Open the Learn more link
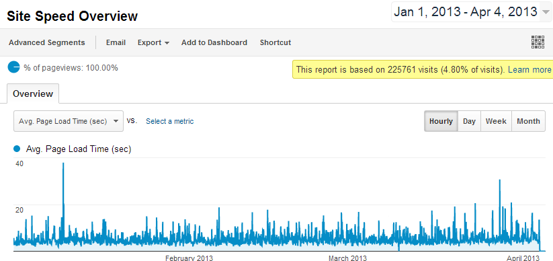This screenshot has height=261, width=553. pyautogui.click(x=529, y=69)
